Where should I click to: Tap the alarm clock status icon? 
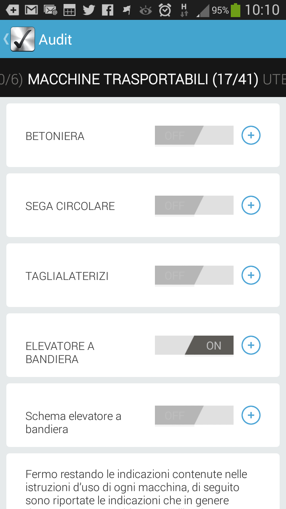[x=165, y=10]
